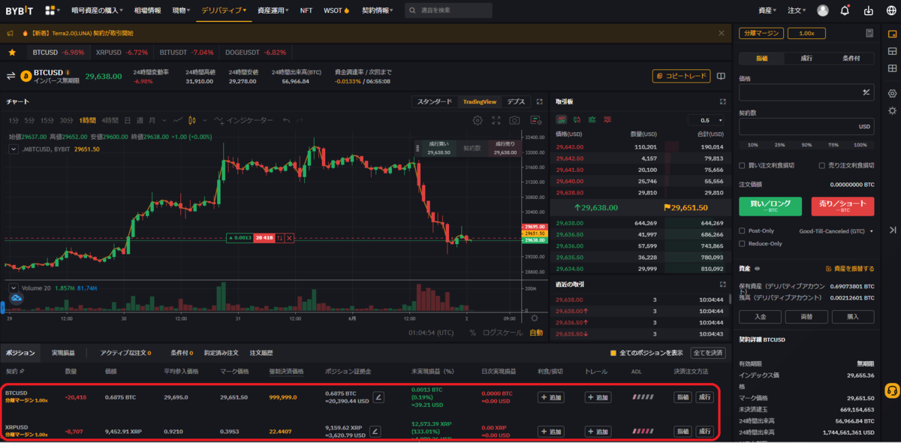This screenshot has height=443, width=901.
Task: Toggle the log scale option
Action: (503, 332)
